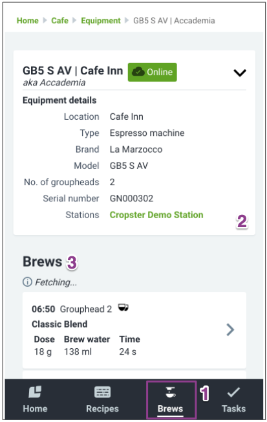Click the breadcrumb arrow after Equipment

coord(127,21)
